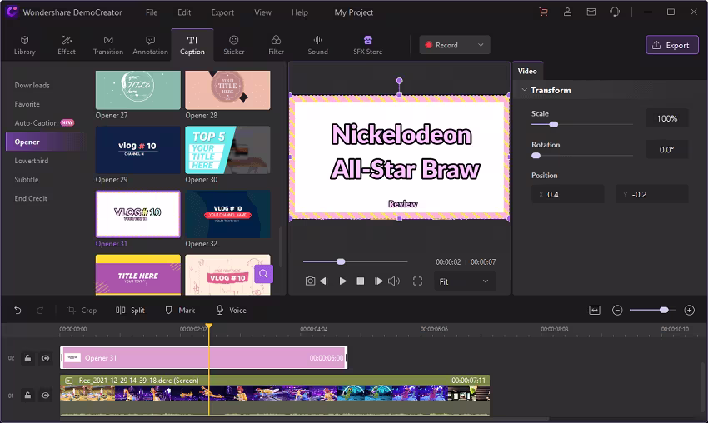
Task: Open the SFX Store
Action: (367, 45)
